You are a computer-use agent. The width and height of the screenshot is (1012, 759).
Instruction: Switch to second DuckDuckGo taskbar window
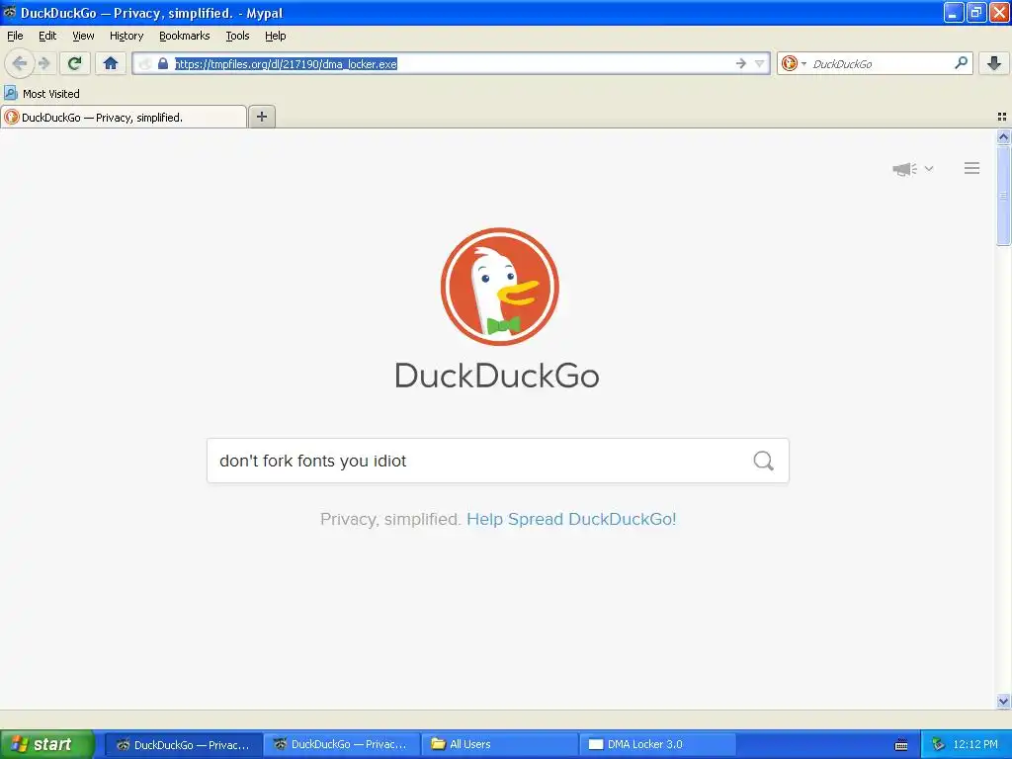tap(341, 745)
